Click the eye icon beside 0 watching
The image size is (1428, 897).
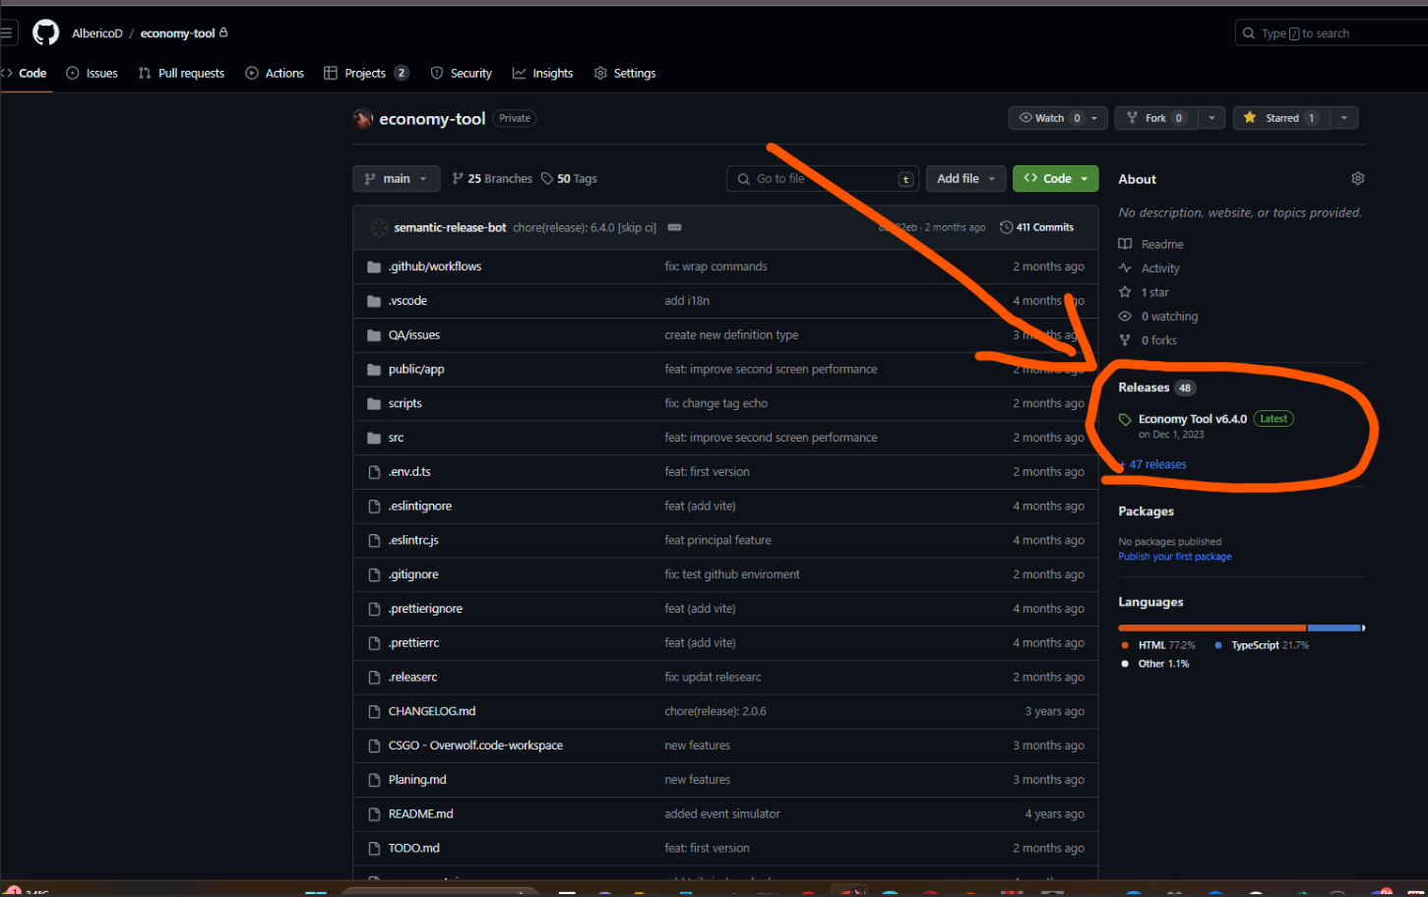pyautogui.click(x=1125, y=316)
